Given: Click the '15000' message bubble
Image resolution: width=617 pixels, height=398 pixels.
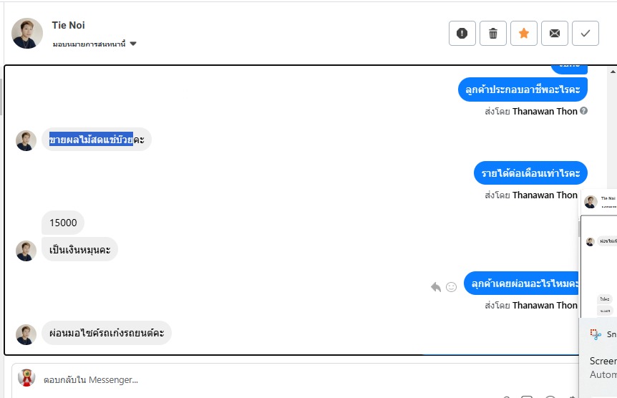Looking at the screenshot, I should [63, 223].
